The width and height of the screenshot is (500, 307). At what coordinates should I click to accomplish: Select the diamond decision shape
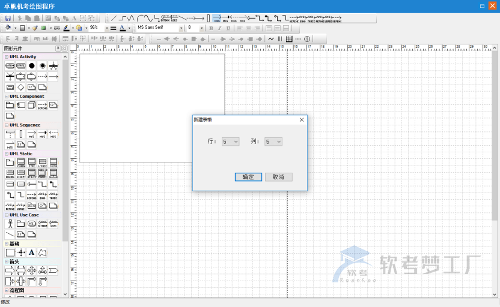pyautogui.click(x=20, y=87)
